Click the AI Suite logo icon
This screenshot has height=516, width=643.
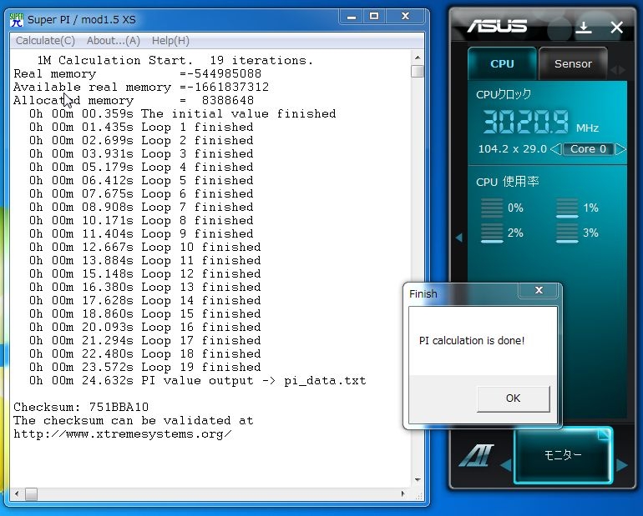476,455
